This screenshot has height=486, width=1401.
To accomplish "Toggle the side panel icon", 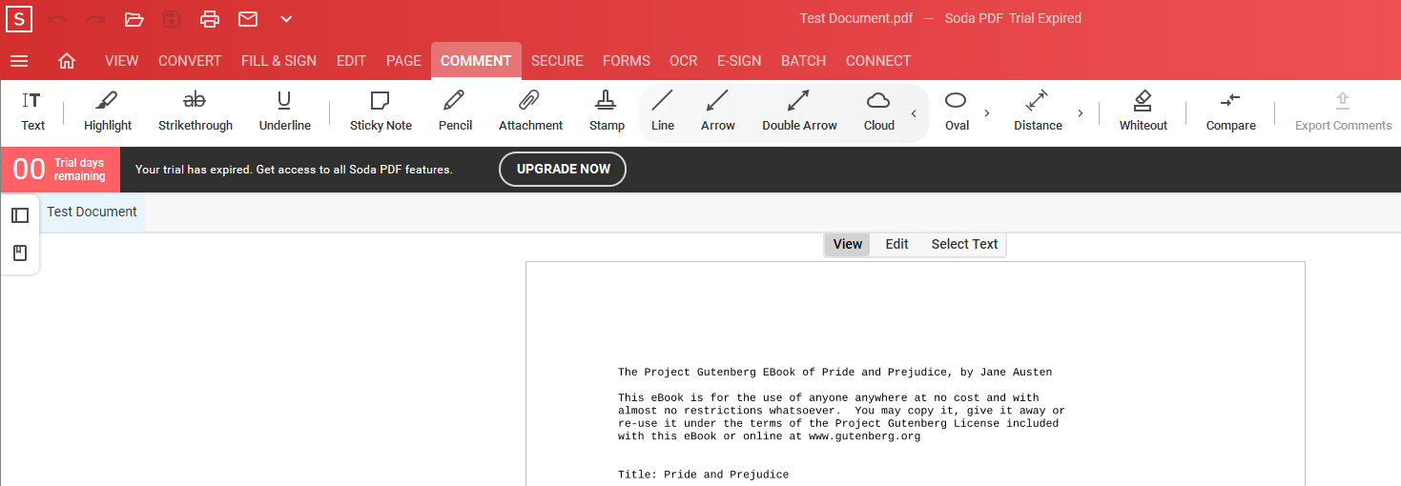I will 20,215.
